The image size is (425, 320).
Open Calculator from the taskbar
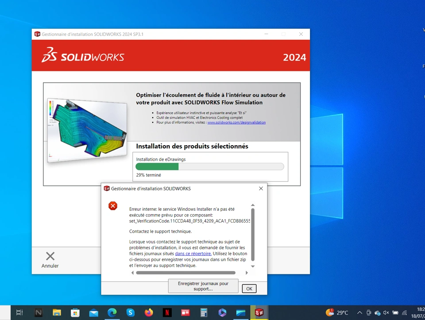click(204, 312)
